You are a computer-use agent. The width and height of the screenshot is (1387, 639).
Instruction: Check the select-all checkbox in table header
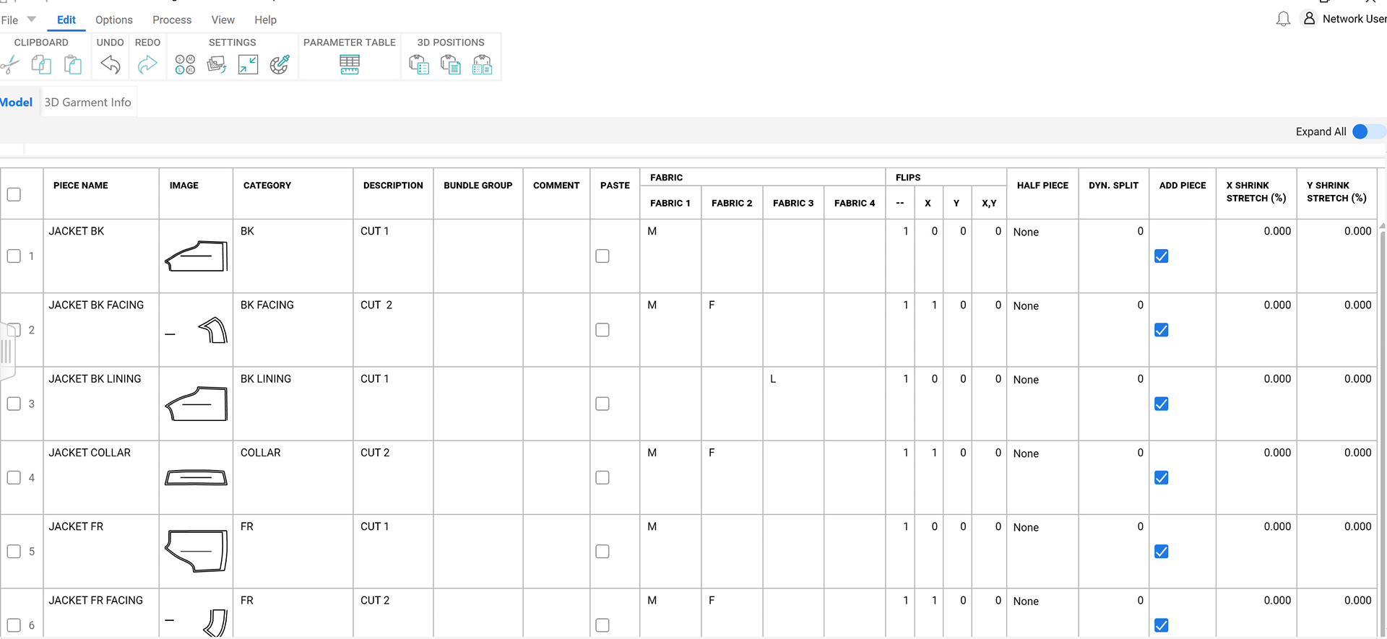pyautogui.click(x=14, y=194)
